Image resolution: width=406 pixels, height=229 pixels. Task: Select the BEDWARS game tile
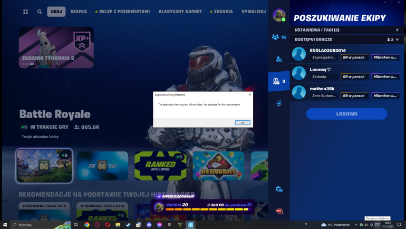coord(218,166)
